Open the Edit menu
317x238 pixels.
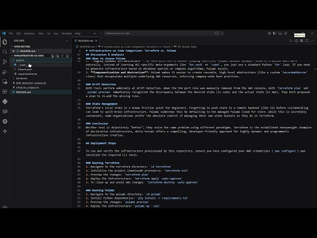[x=18, y=33]
